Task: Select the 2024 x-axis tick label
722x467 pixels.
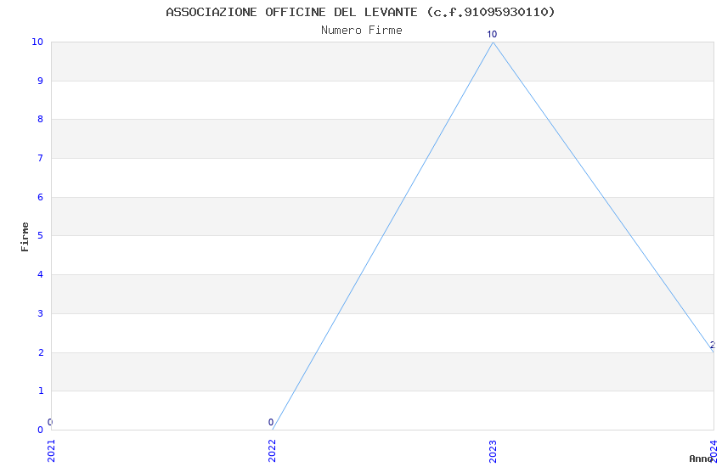Action: (x=714, y=451)
